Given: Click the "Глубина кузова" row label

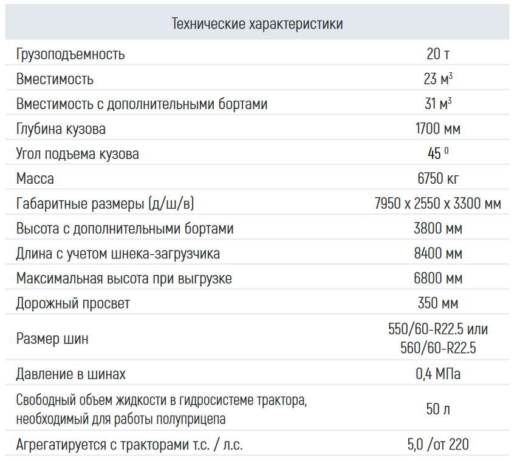Looking at the screenshot, I should [x=61, y=129].
